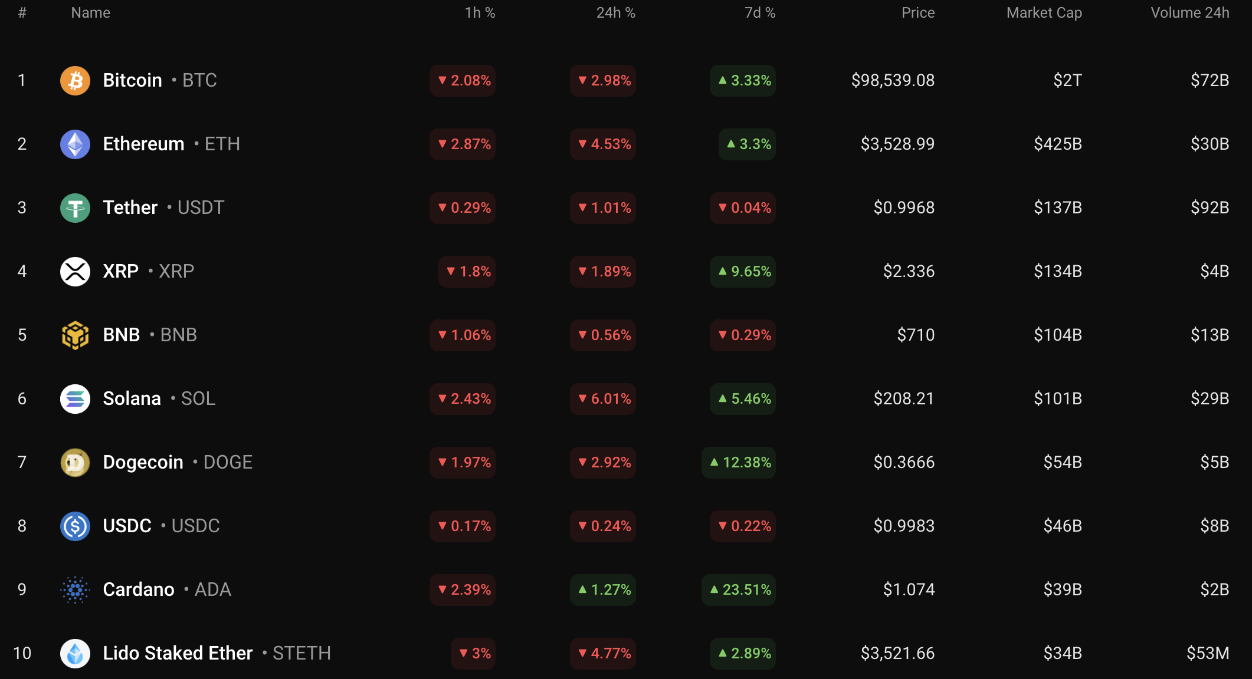Click Dogecoin's 12.38% 7d change badge

click(739, 463)
